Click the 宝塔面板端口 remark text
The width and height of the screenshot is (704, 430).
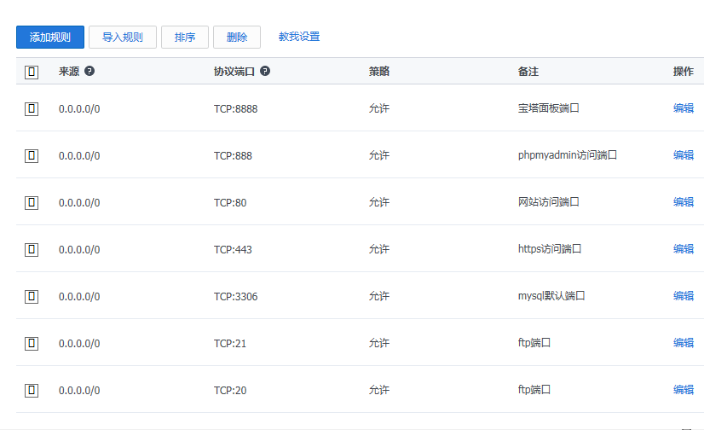coord(549,108)
